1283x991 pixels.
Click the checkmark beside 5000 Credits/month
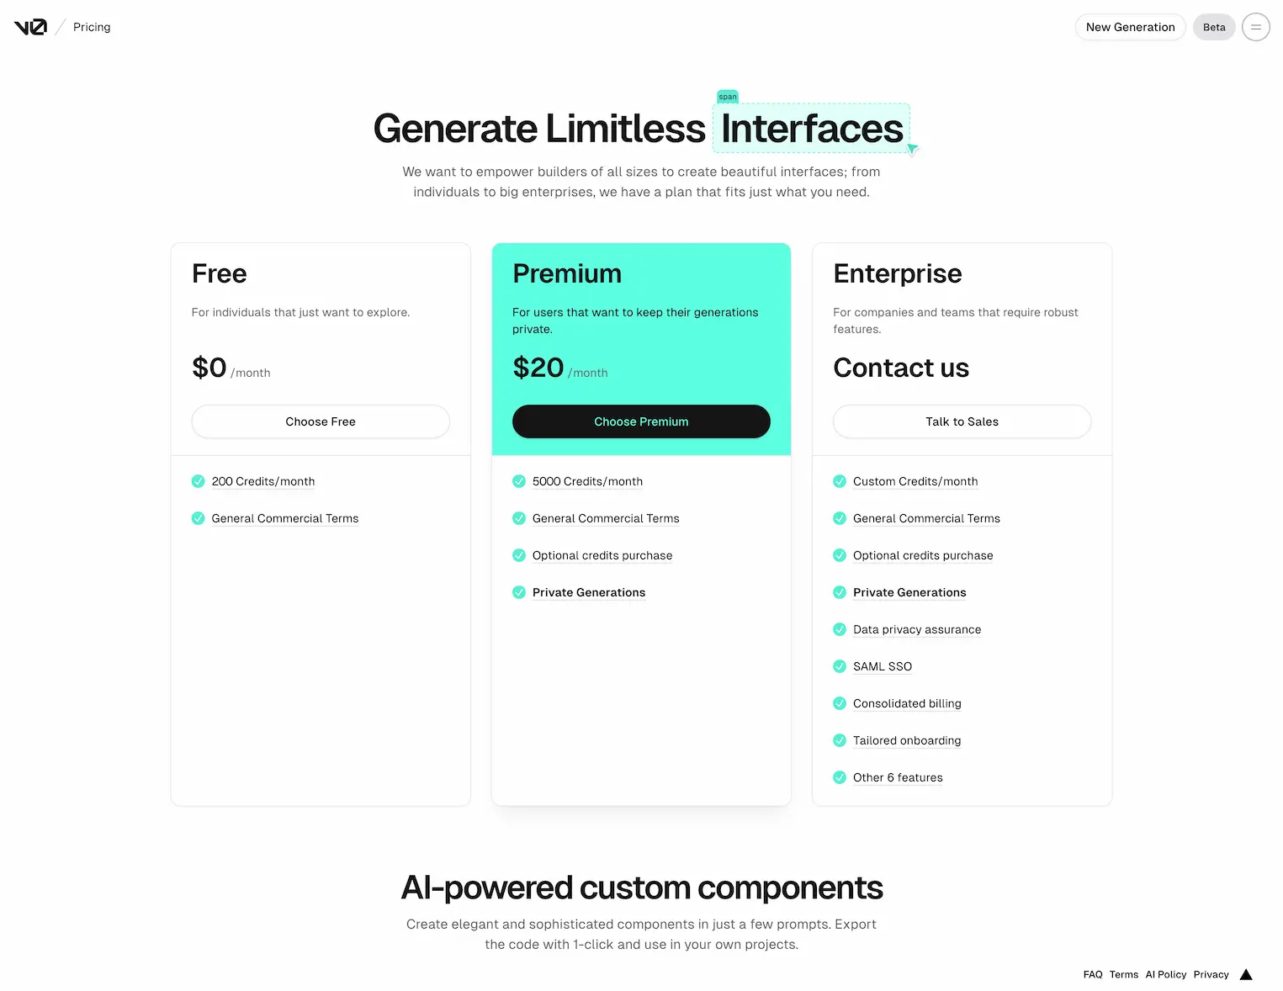[x=519, y=481]
